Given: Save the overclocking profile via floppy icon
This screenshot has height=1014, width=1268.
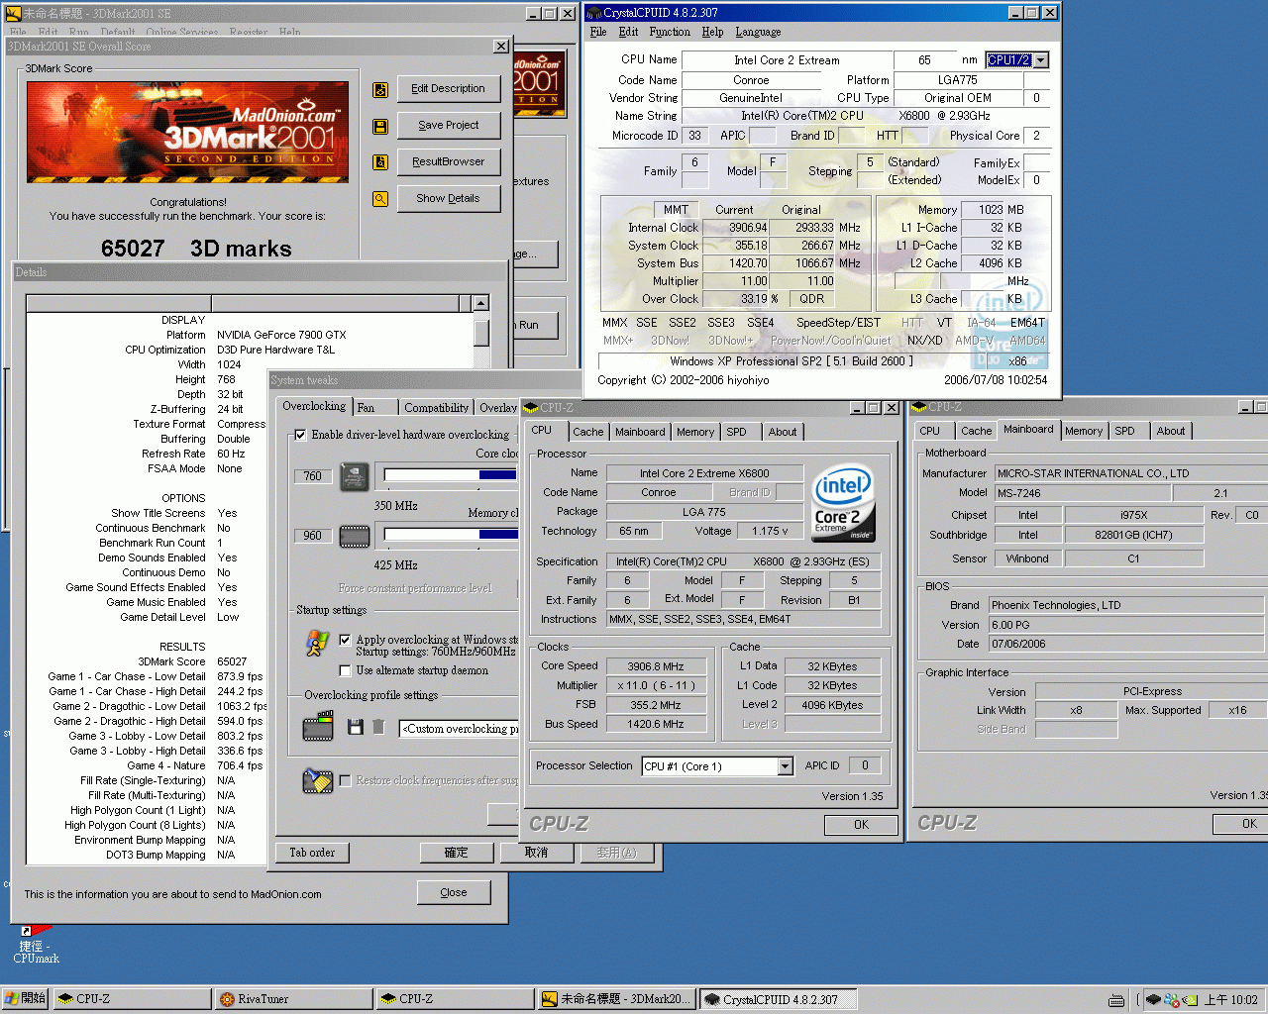Looking at the screenshot, I should click(x=356, y=728).
